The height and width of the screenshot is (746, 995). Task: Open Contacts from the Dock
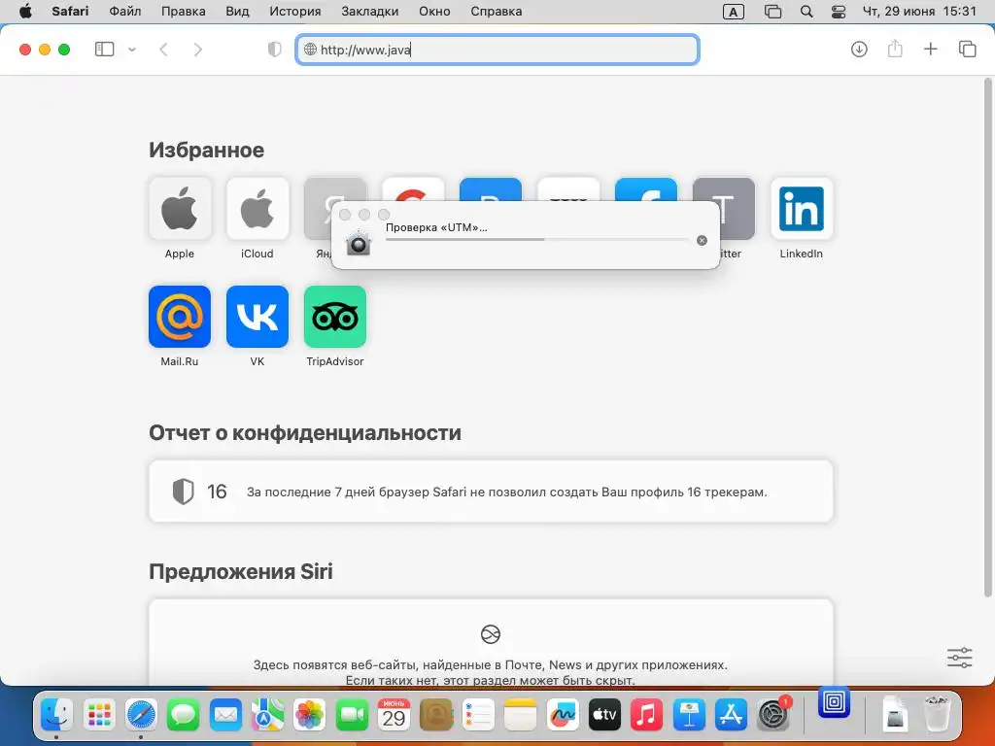(x=436, y=715)
